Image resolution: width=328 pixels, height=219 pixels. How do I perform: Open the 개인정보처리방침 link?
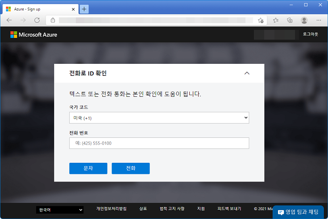coord(111,209)
